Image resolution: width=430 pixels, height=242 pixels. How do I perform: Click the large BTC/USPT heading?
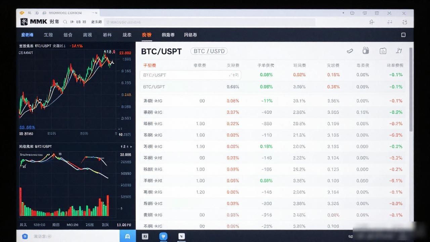point(161,51)
